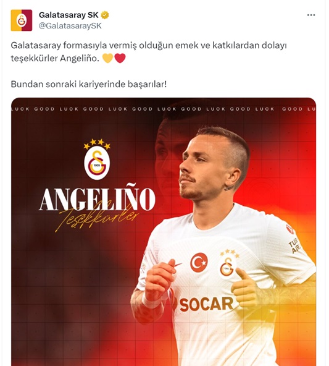Click the GOOD LUCK banner strip
329x366 pixels.
(164, 109)
